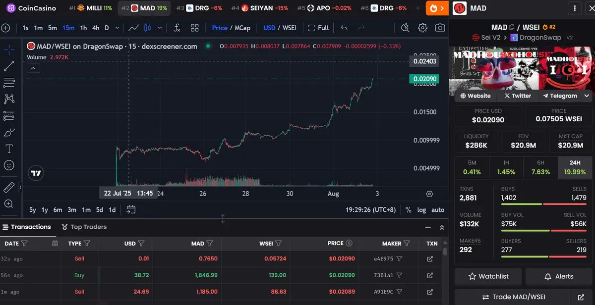Open the indicators fx menu
This screenshot has height=305, width=595.
tap(177, 28)
